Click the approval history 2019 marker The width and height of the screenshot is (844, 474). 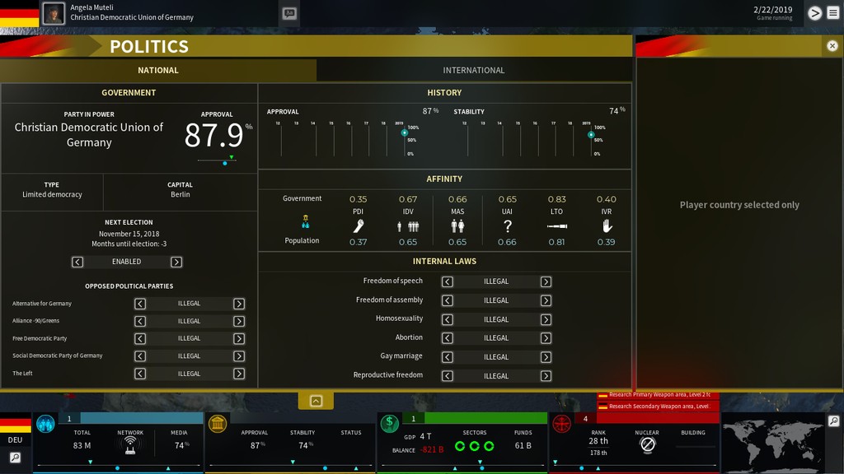click(x=404, y=132)
